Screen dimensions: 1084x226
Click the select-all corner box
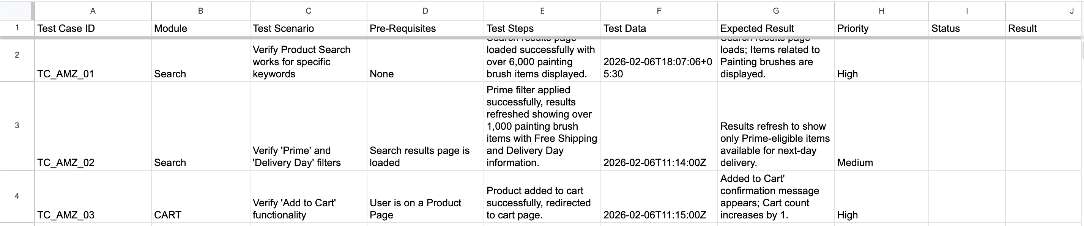[x=17, y=11]
